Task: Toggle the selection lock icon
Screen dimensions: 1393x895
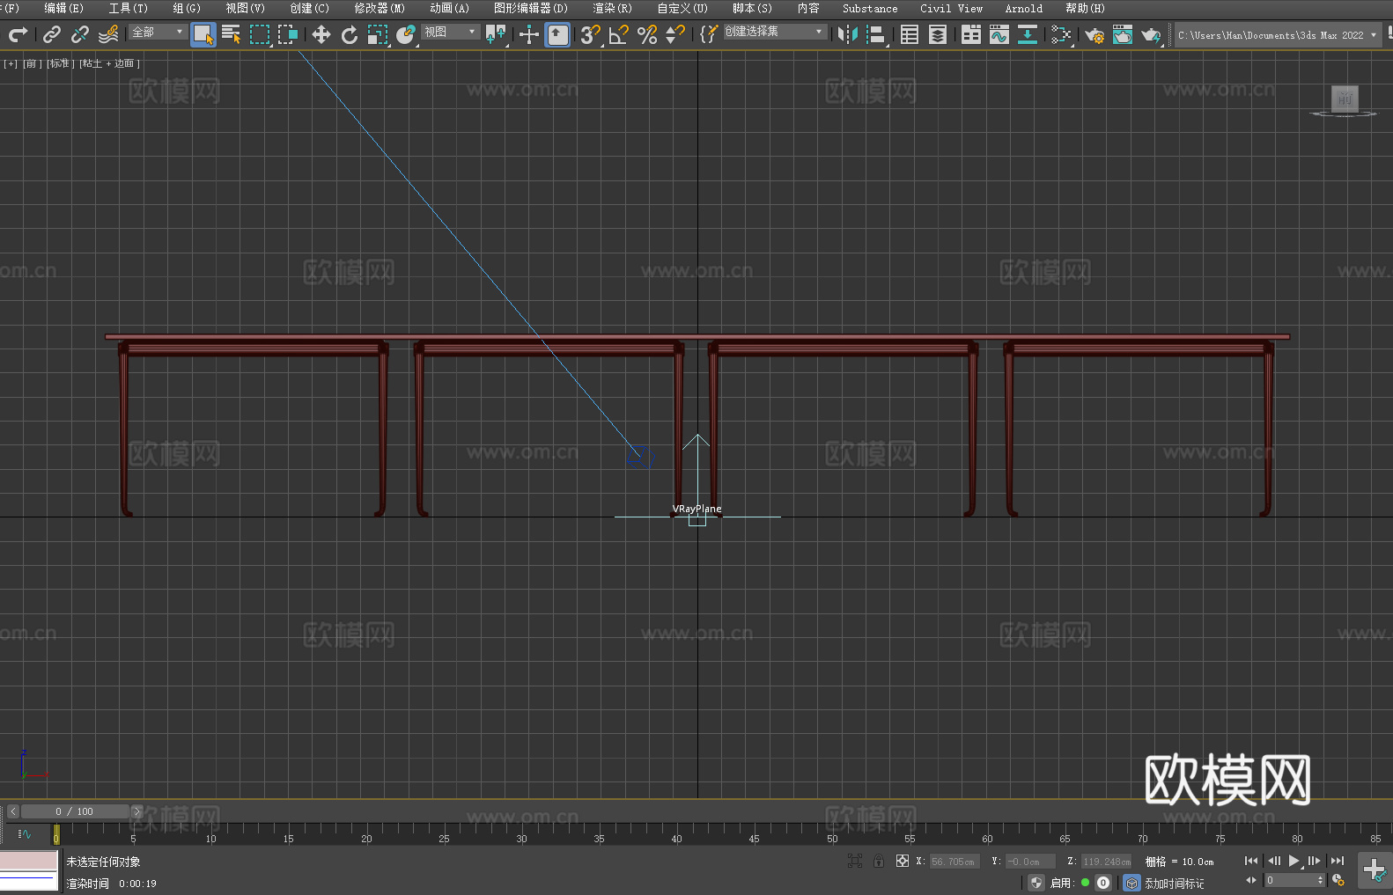Action: click(878, 862)
